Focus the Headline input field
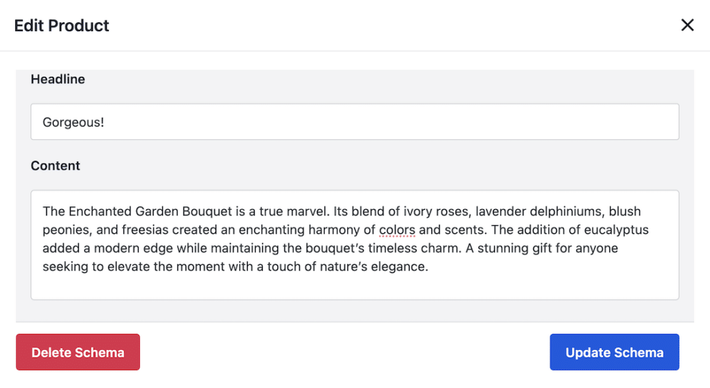The height and width of the screenshot is (388, 710). pyautogui.click(x=354, y=122)
